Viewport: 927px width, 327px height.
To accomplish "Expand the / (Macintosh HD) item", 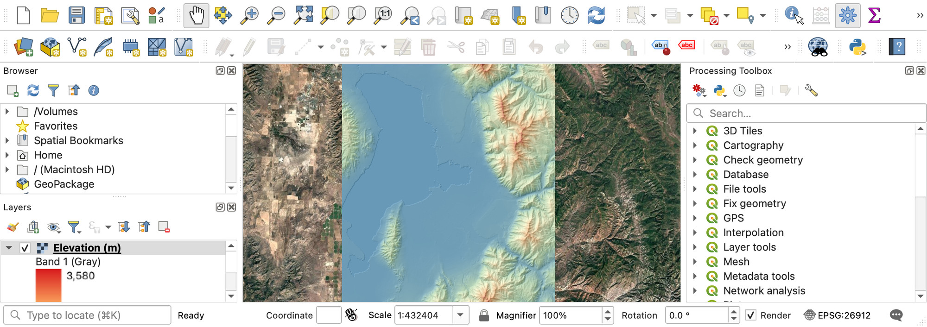I will pos(7,170).
